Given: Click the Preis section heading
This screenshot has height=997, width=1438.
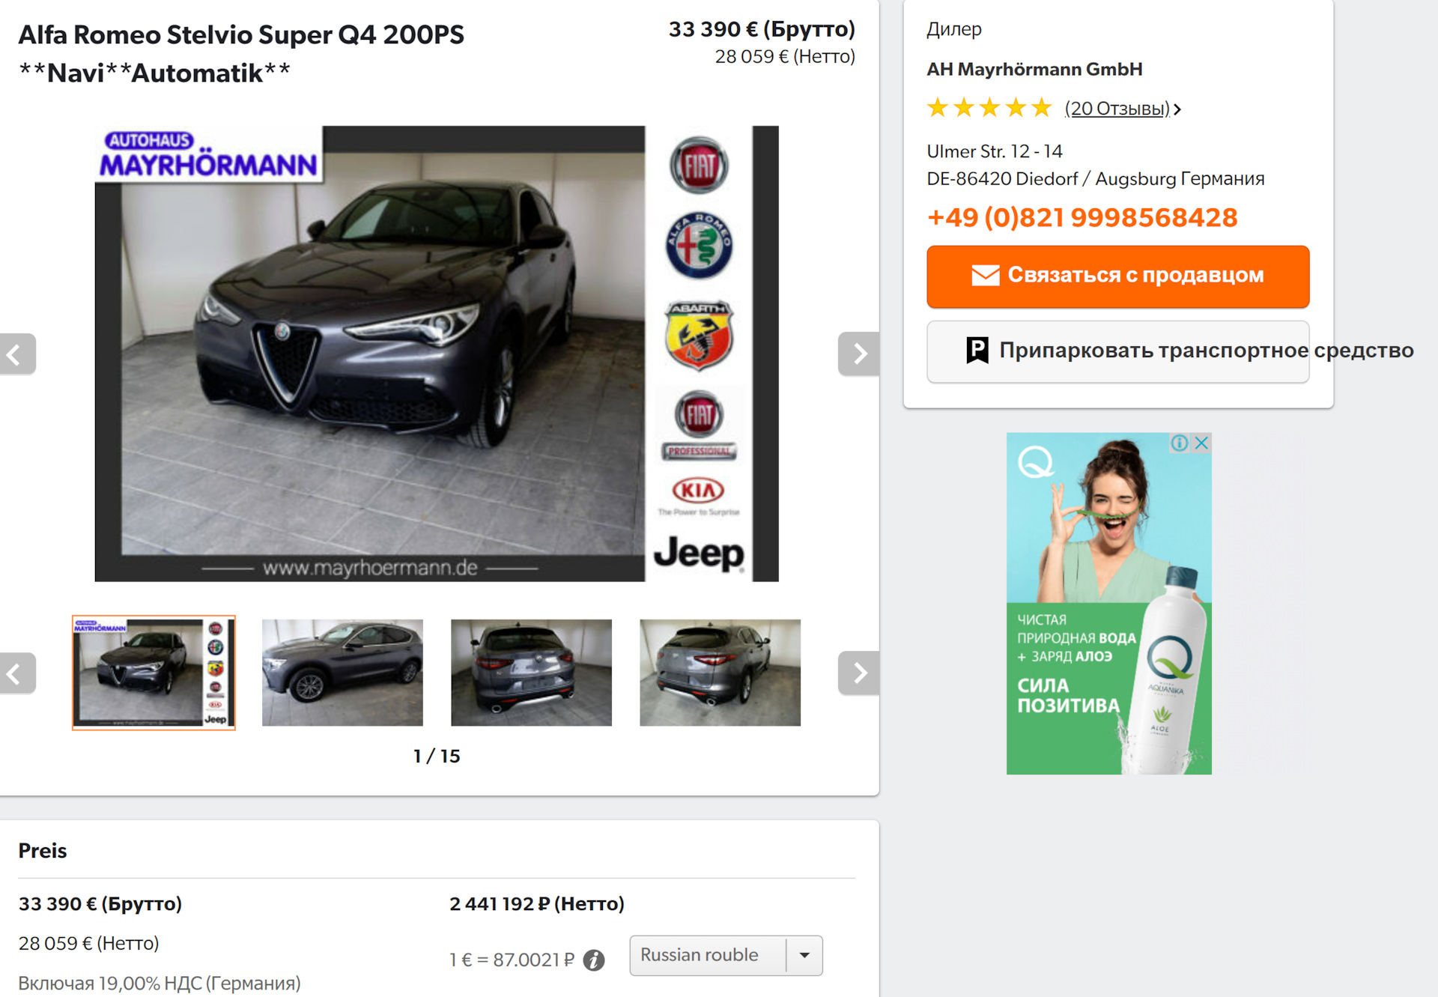Looking at the screenshot, I should (x=43, y=851).
